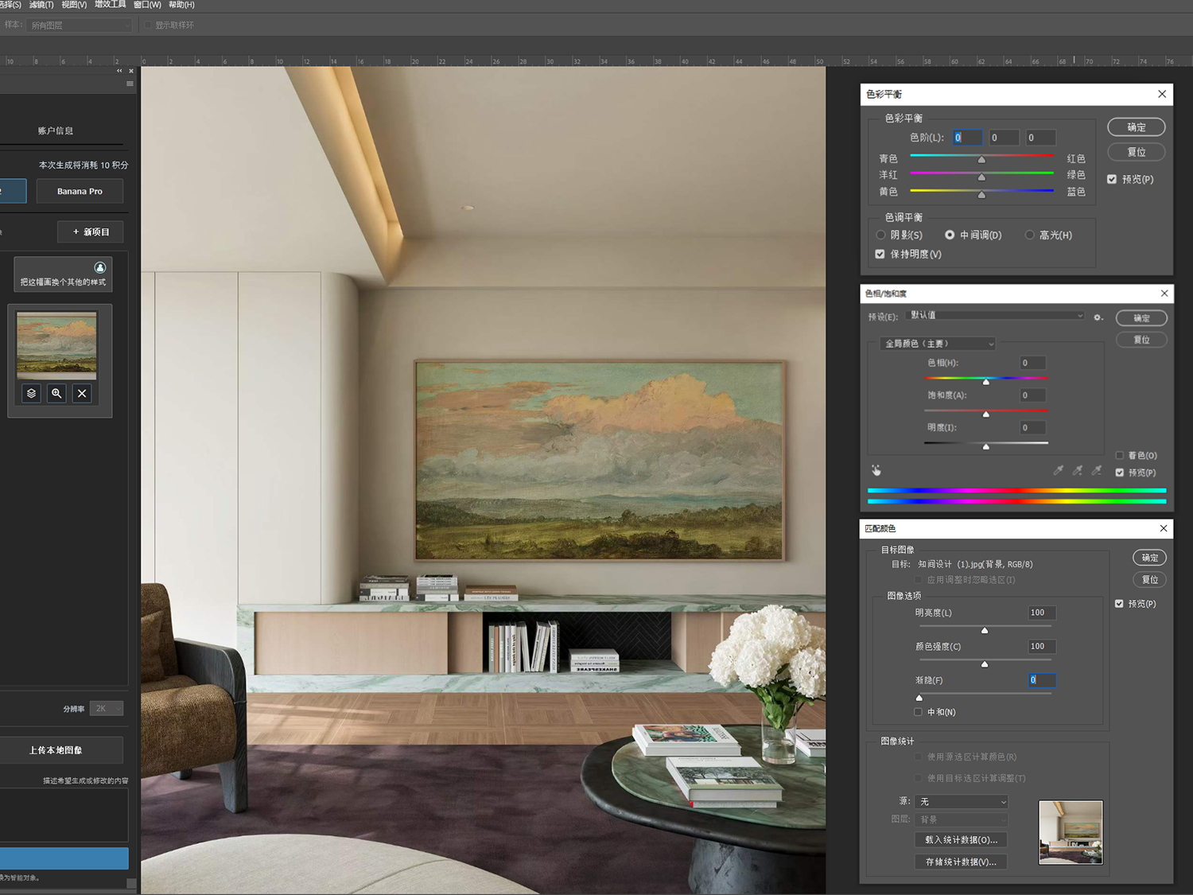Image resolution: width=1193 pixels, height=895 pixels.
Task: Remove the generated image with the X icon
Action: click(82, 393)
